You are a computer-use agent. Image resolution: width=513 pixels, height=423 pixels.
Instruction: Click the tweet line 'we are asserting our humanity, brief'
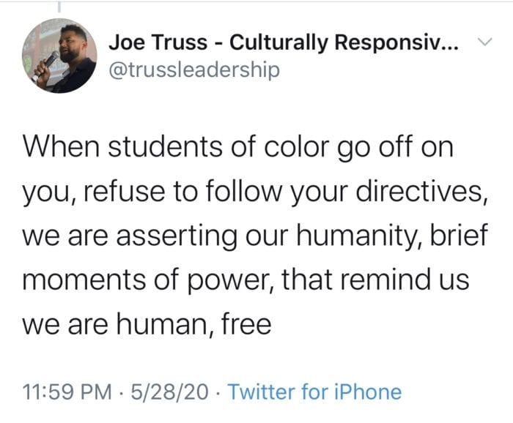click(255, 236)
